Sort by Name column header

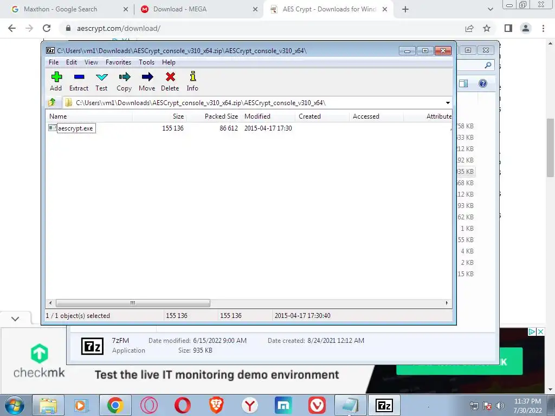[x=89, y=116]
